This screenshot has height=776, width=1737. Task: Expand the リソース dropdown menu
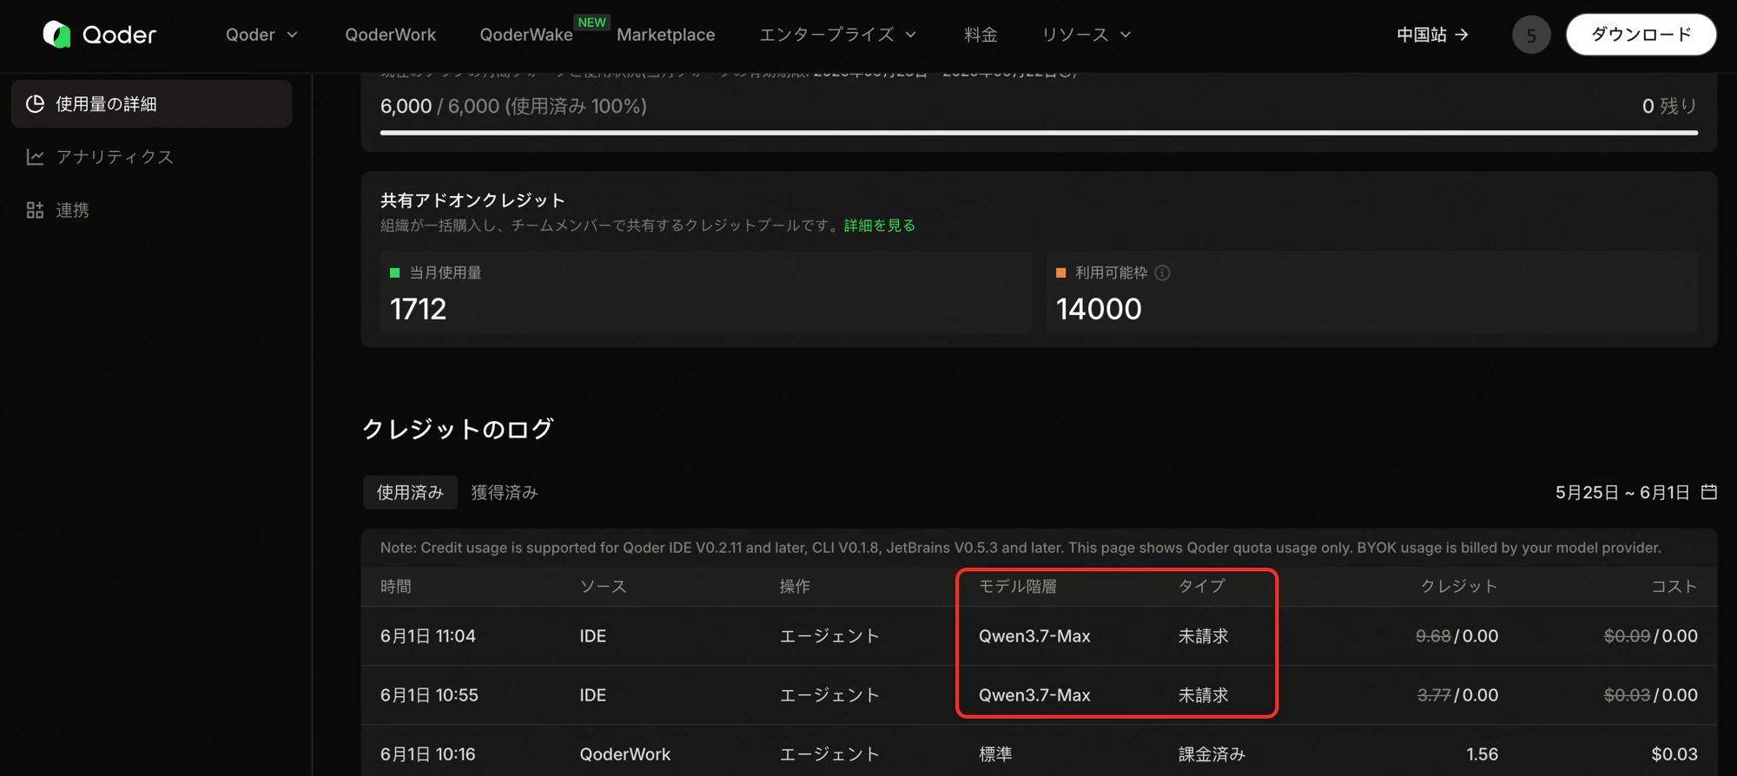click(x=1086, y=35)
